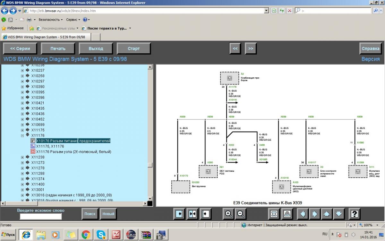
Task: Expand the X13001 tree node
Action: (x=22, y=190)
